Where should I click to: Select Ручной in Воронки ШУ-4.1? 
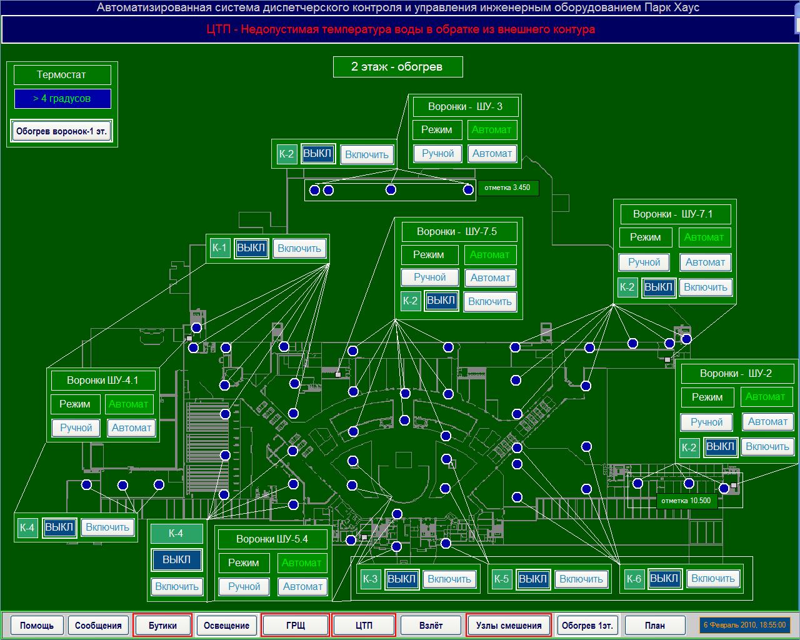[x=76, y=428]
